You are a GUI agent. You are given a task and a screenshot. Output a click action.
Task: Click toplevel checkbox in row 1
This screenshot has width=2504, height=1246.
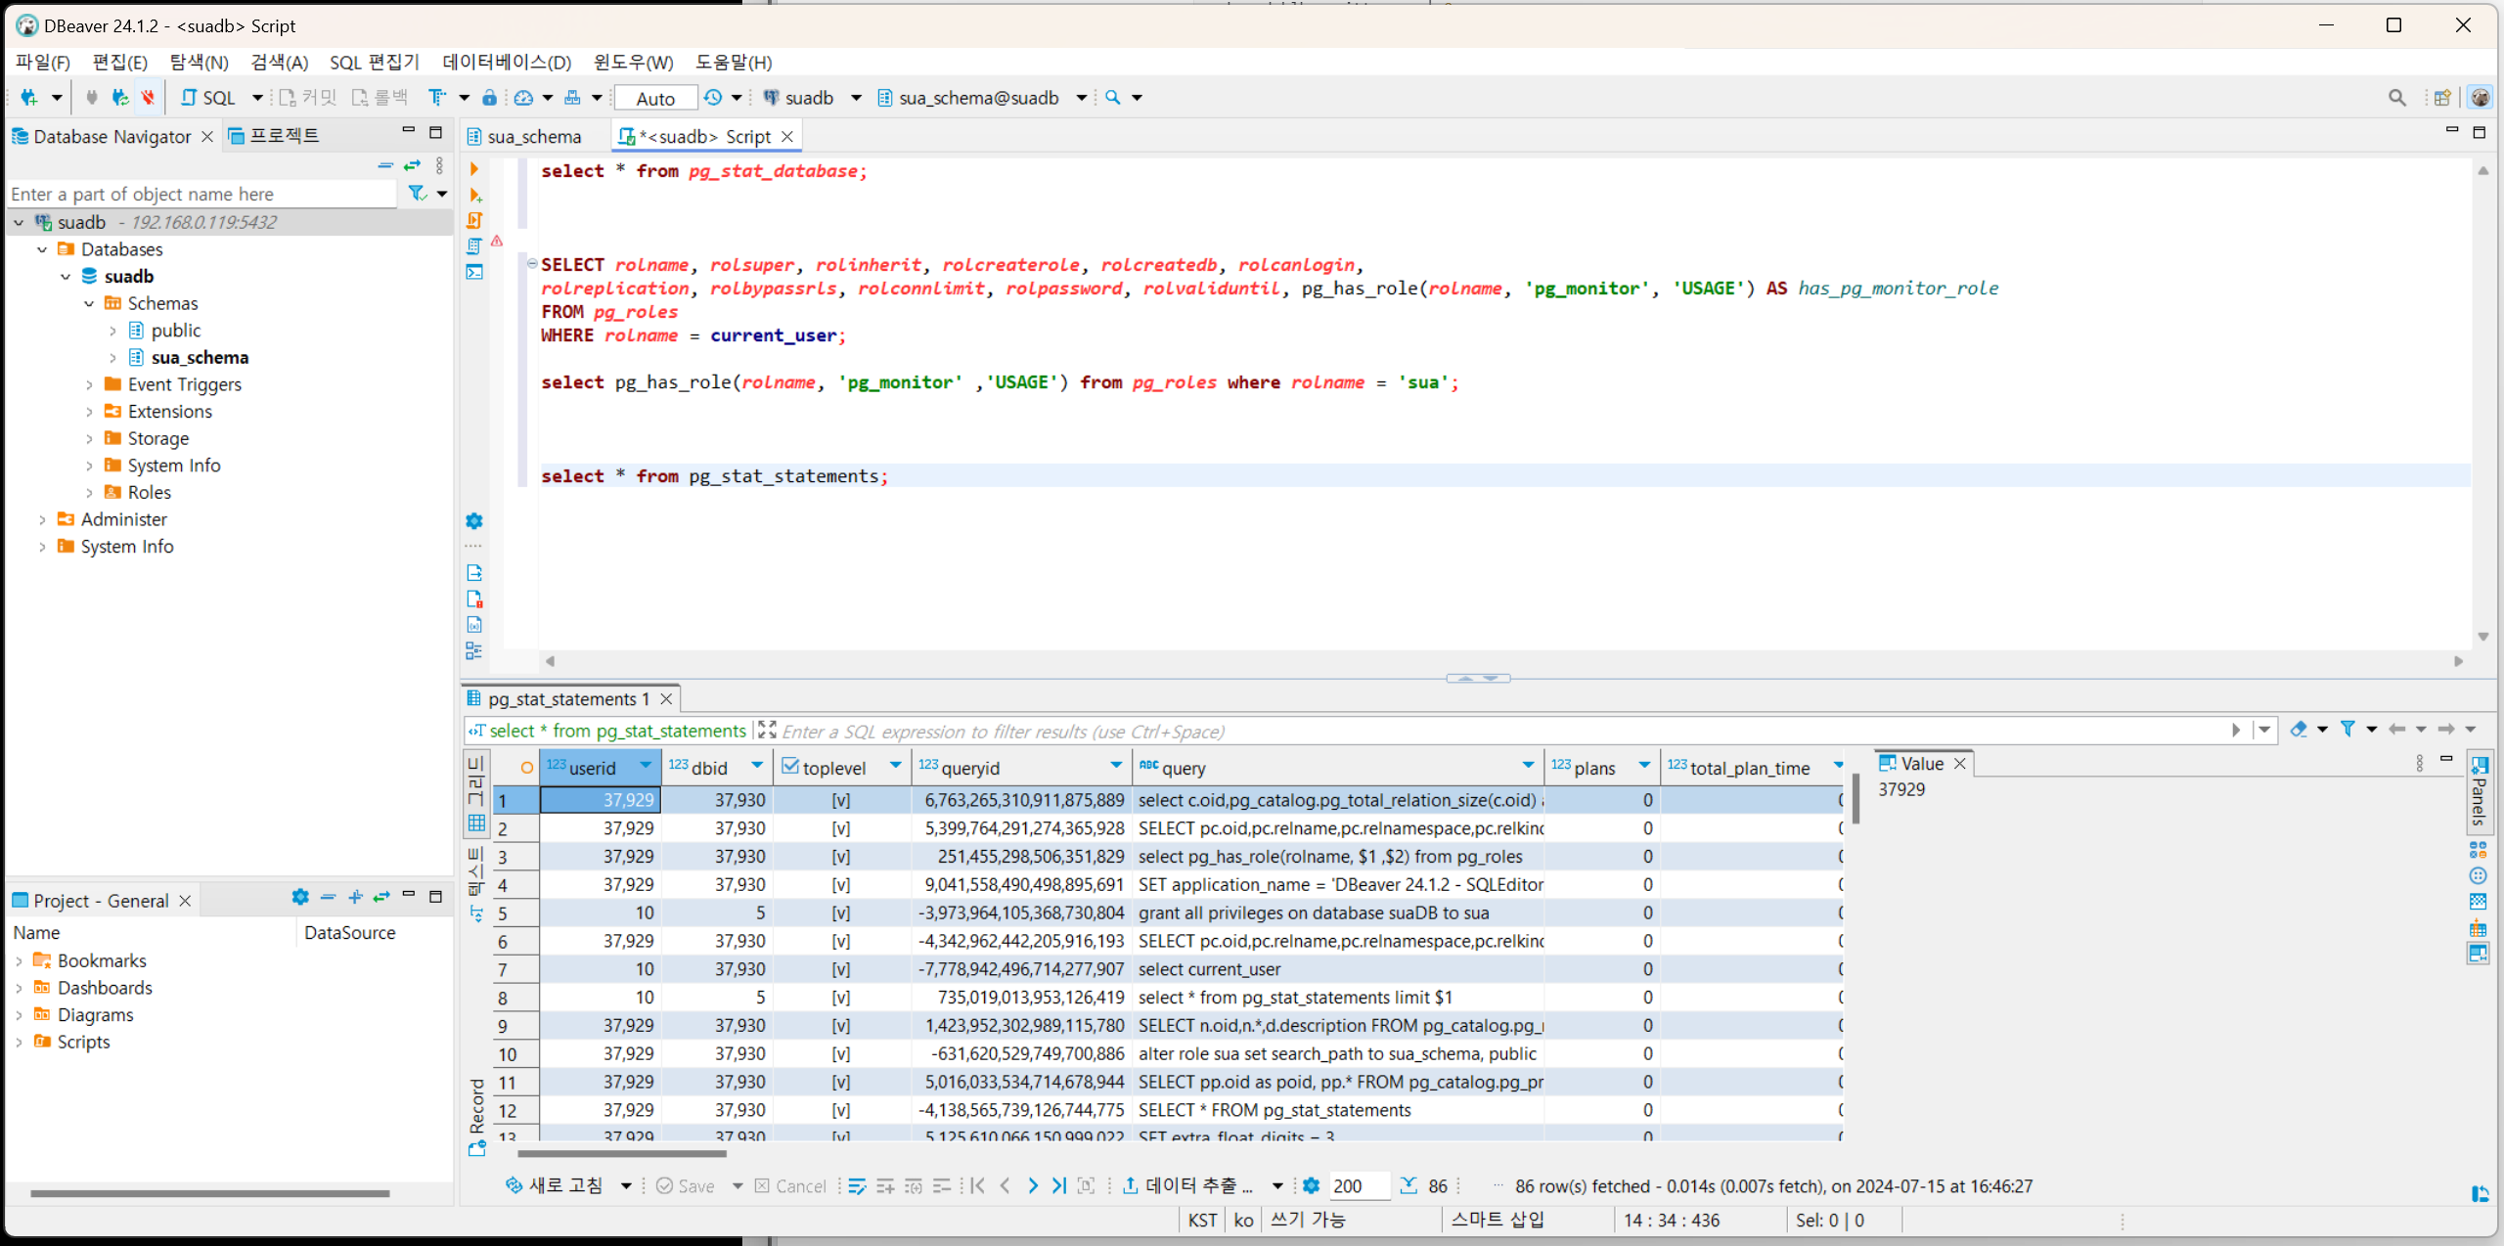(x=840, y=800)
